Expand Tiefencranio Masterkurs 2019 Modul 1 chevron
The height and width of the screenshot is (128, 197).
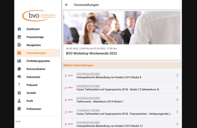[177, 100]
